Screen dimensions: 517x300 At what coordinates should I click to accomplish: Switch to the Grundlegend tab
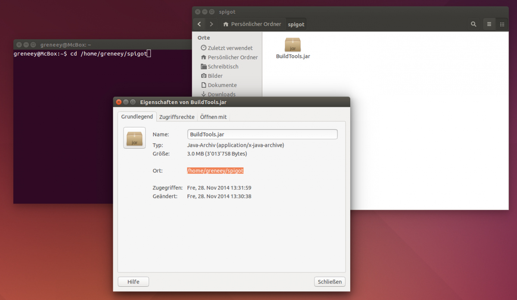(x=137, y=117)
